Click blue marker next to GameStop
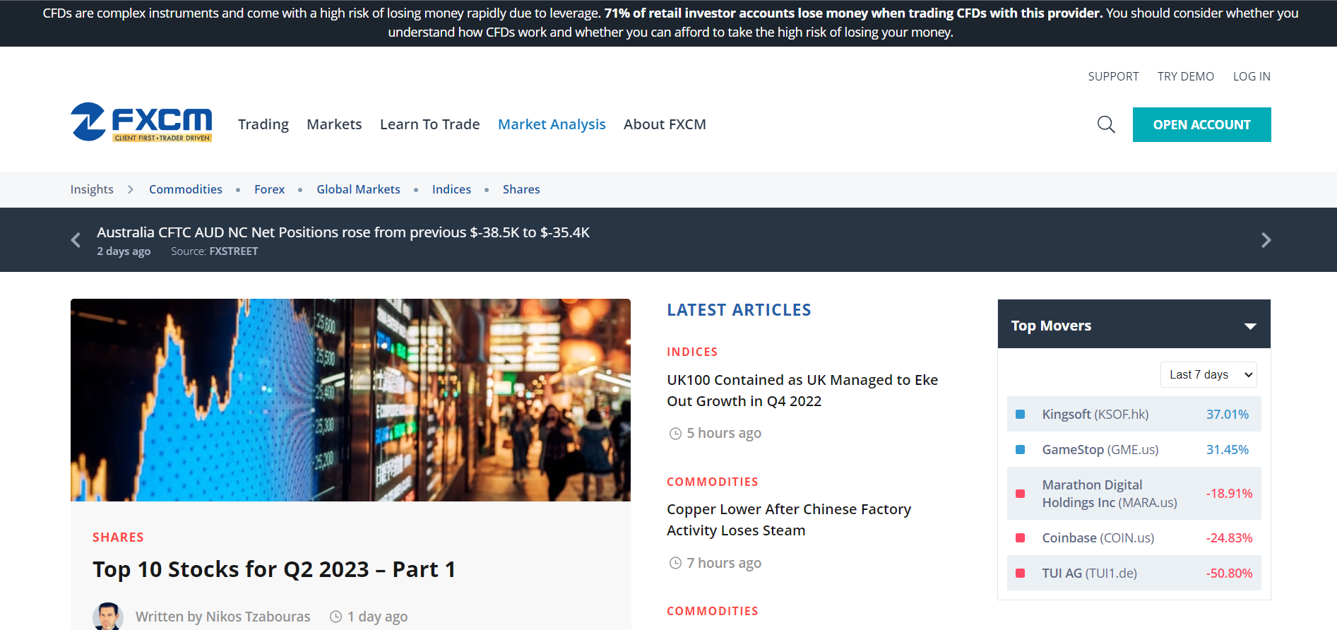1337x630 pixels. 1020,450
